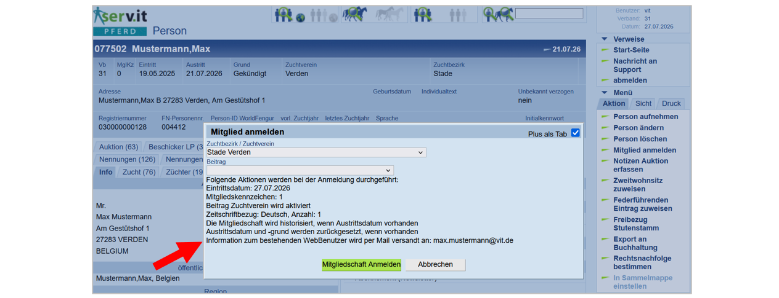Image resolution: width=779 pixels, height=298 pixels.
Task: Click the greyed-out horses icon
Action: 389,14
